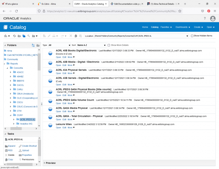
Task: Toggle Show More Details checkbox
Action: point(109,45)
